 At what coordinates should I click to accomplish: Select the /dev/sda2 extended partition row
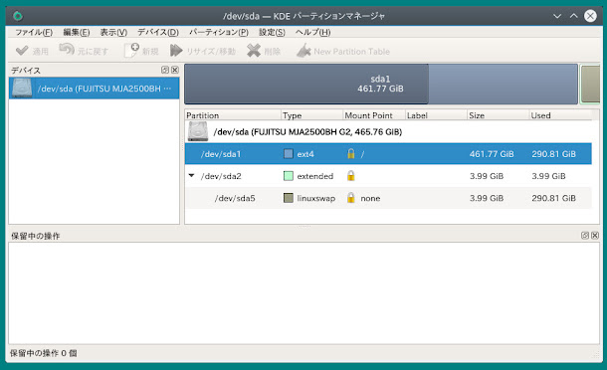388,176
